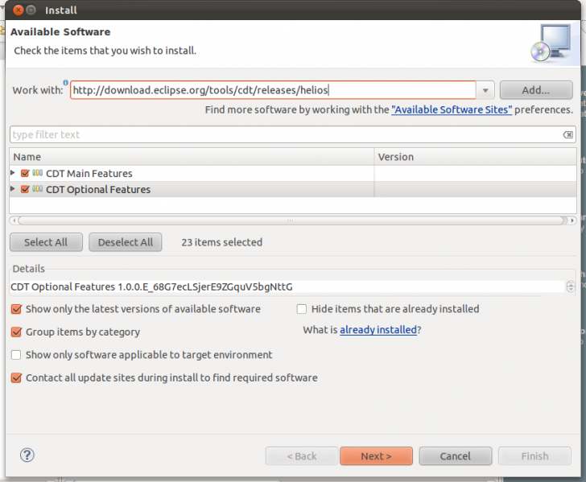Click the horizontal scrollbar under the software list
This screenshot has width=586, height=482.
[290, 220]
